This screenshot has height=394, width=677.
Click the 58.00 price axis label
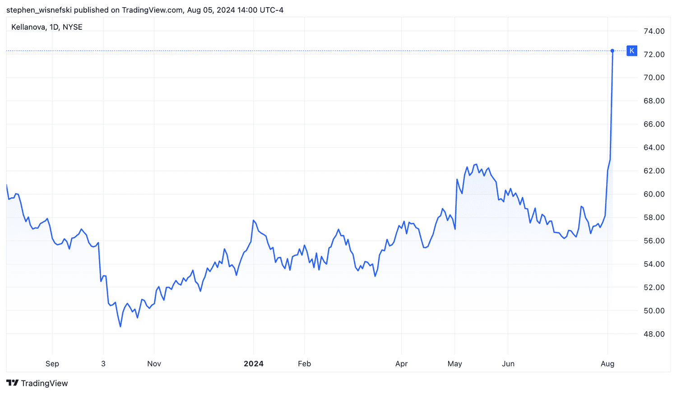pyautogui.click(x=654, y=218)
